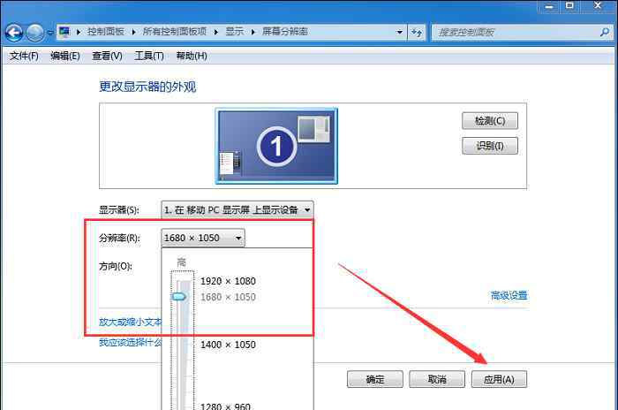Open the 文件(F) menu
This screenshot has height=410, width=618.
[x=24, y=56]
